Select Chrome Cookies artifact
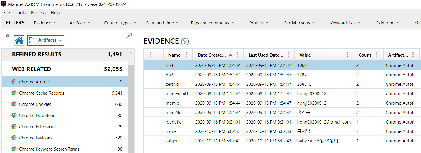Image resolution: width=421 pixels, height=153 pixels. [65, 104]
